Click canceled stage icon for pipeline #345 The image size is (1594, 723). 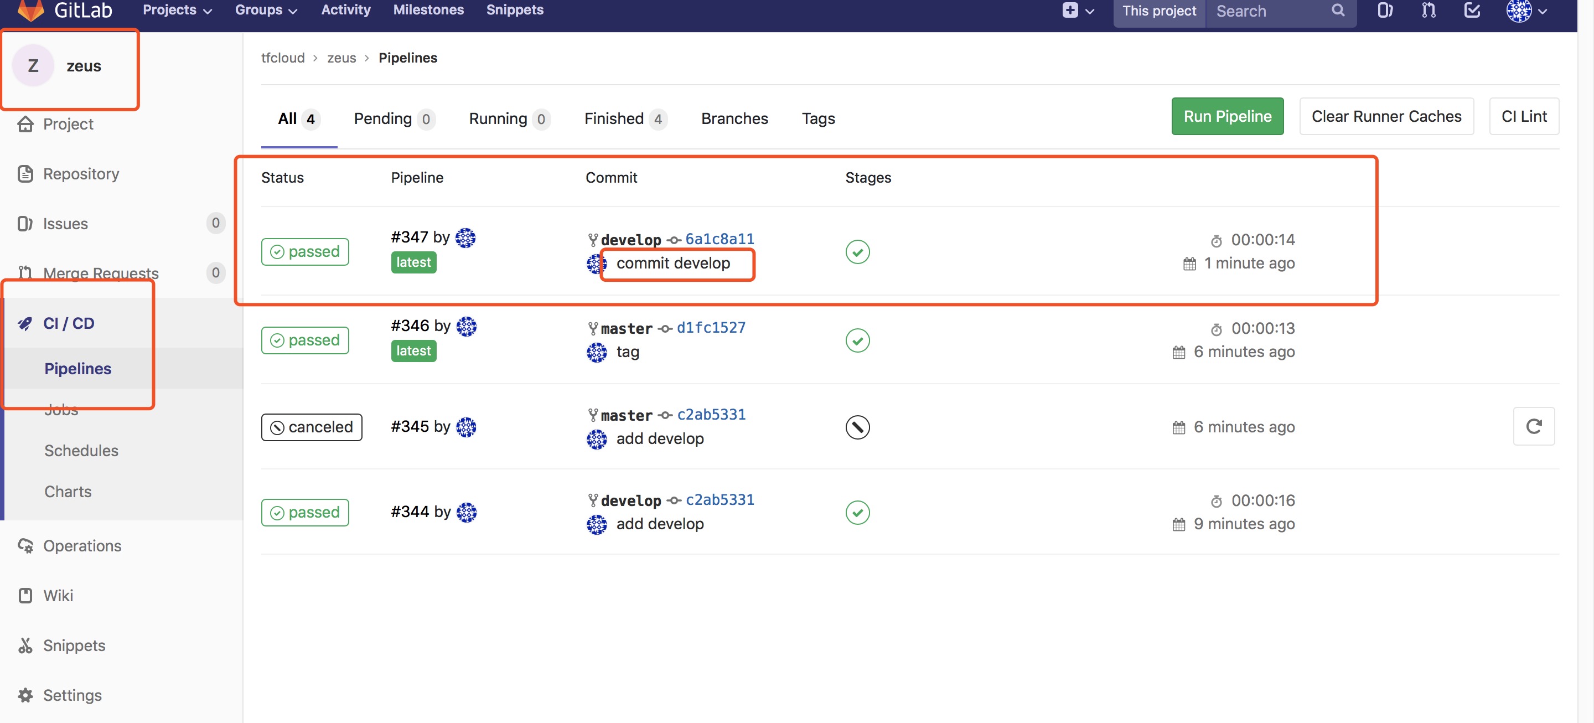pos(857,427)
